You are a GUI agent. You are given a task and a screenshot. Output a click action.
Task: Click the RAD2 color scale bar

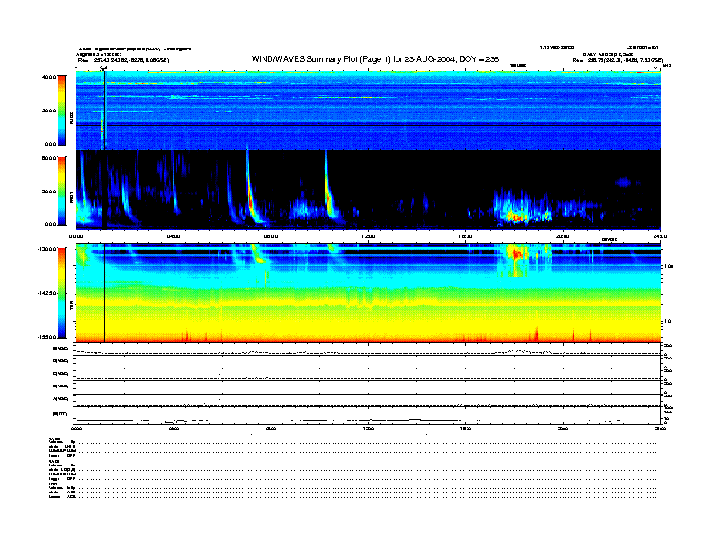[62, 111]
